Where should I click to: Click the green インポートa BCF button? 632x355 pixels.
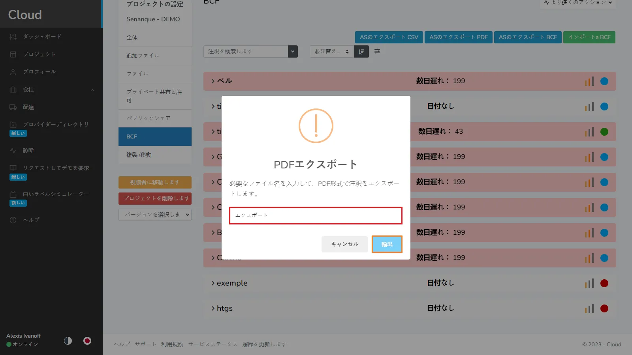(589, 37)
